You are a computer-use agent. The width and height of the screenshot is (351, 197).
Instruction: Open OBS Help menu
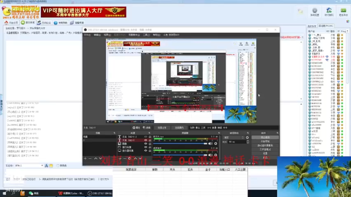point(157,35)
